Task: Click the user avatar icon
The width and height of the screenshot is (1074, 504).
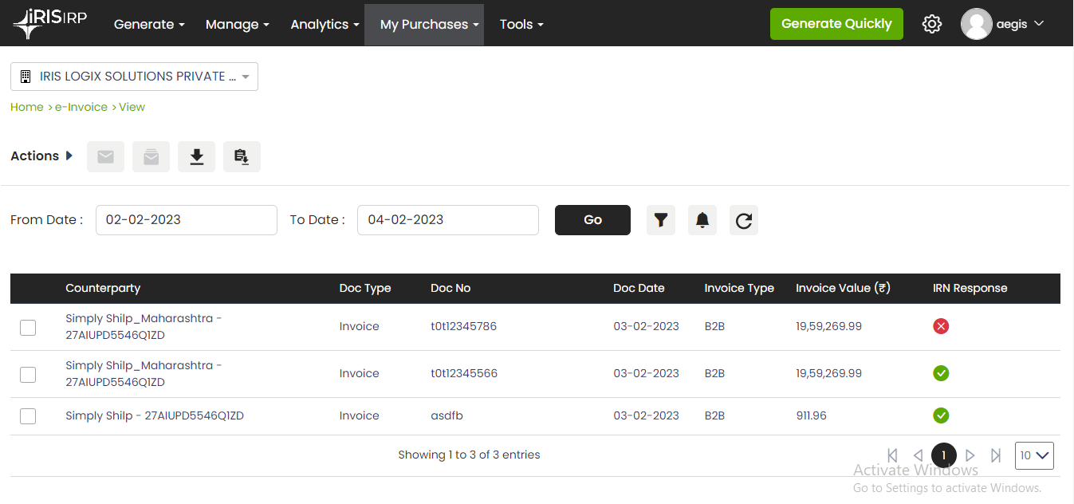Action: click(976, 24)
